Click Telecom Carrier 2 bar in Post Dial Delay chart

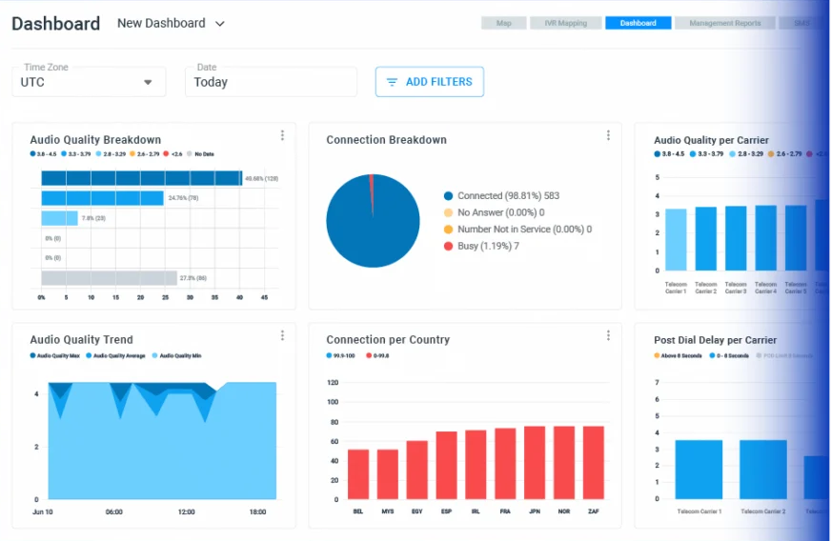763,470
